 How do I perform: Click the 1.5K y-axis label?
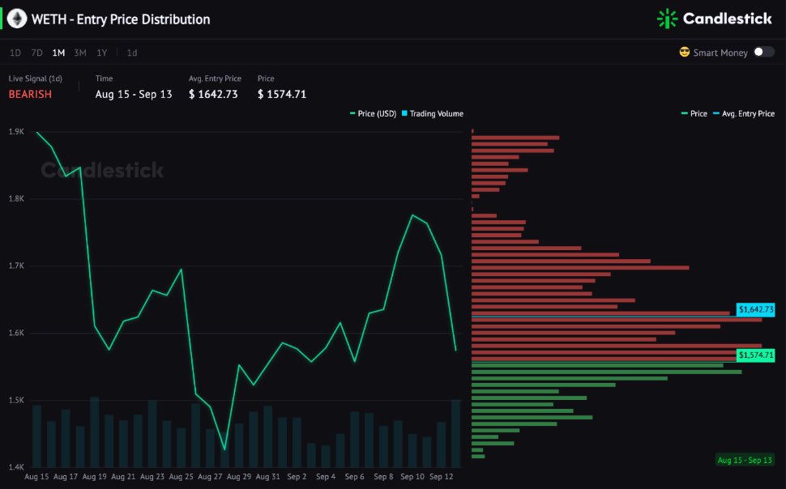pyautogui.click(x=16, y=400)
